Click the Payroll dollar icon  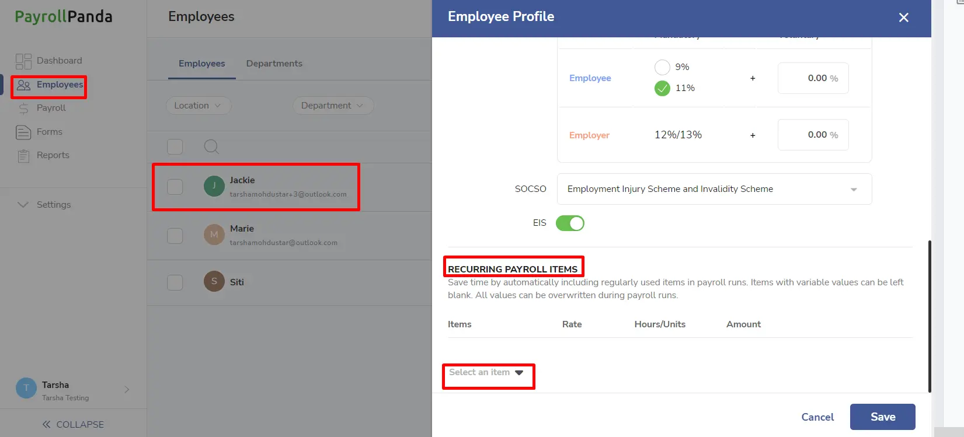(x=23, y=109)
